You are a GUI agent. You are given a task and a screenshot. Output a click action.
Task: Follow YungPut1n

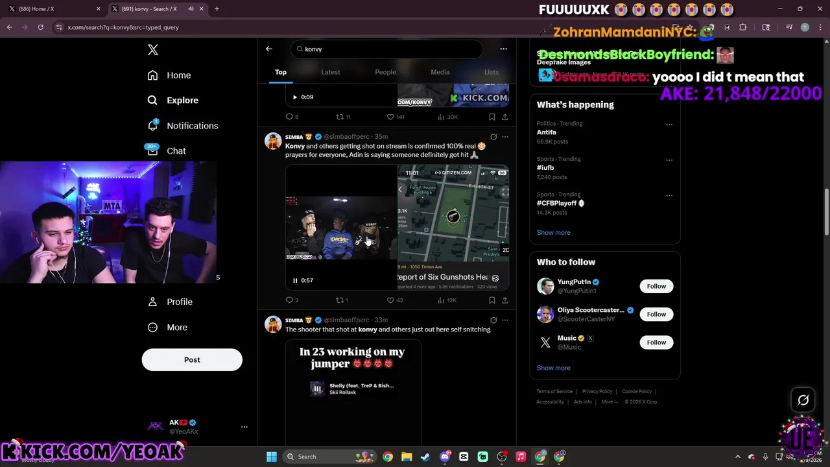[656, 286]
